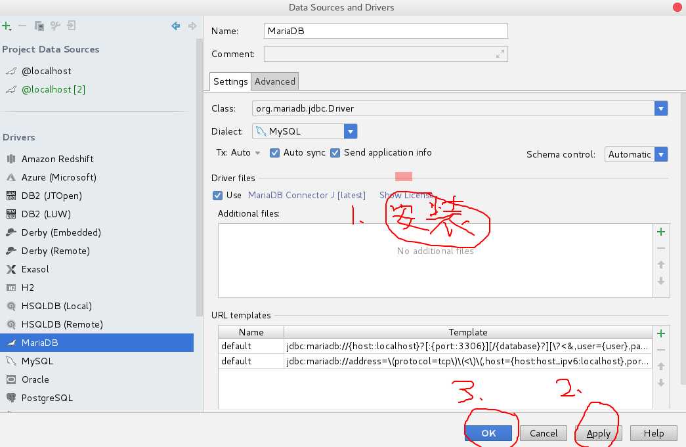Click the Show License link
This screenshot has height=447, width=686.
coord(406,195)
